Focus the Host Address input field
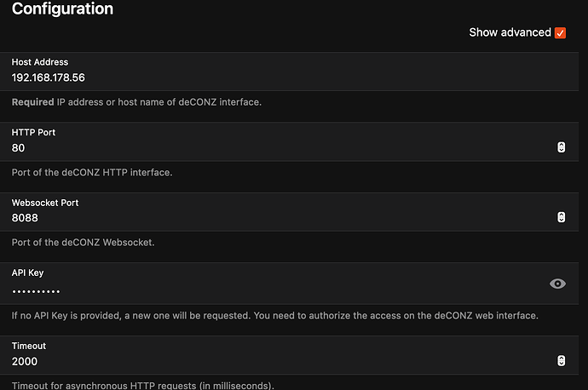Screen dimensions: 588x390 click(x=256, y=77)
